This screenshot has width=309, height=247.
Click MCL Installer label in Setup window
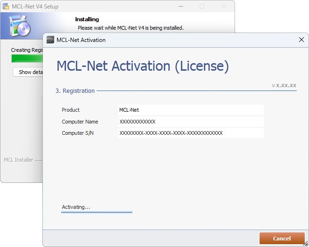pyautogui.click(x=18, y=160)
